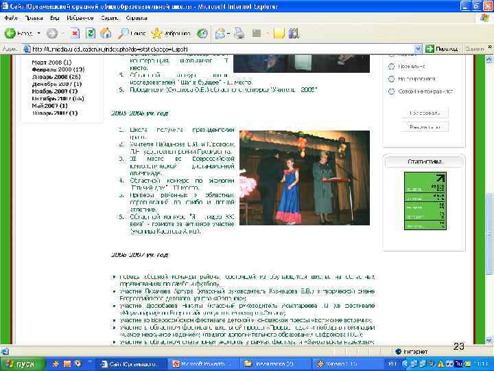Screen dimensions: 494x371
Task: Go to Home page icon
Action: [106, 33]
